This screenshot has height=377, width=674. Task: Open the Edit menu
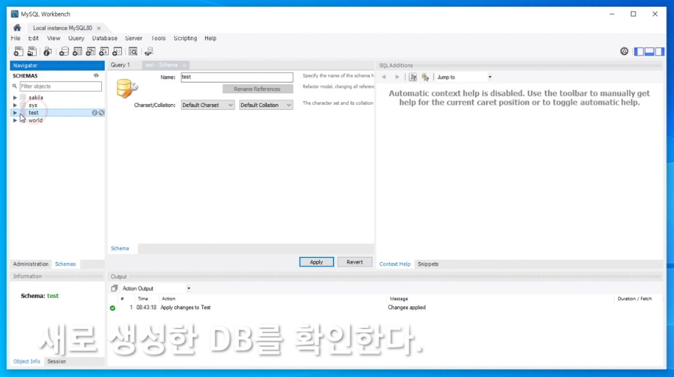click(33, 38)
